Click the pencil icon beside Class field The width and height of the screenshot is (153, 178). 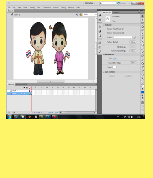[135, 38]
